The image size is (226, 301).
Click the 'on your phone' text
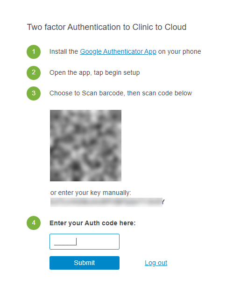click(x=180, y=51)
